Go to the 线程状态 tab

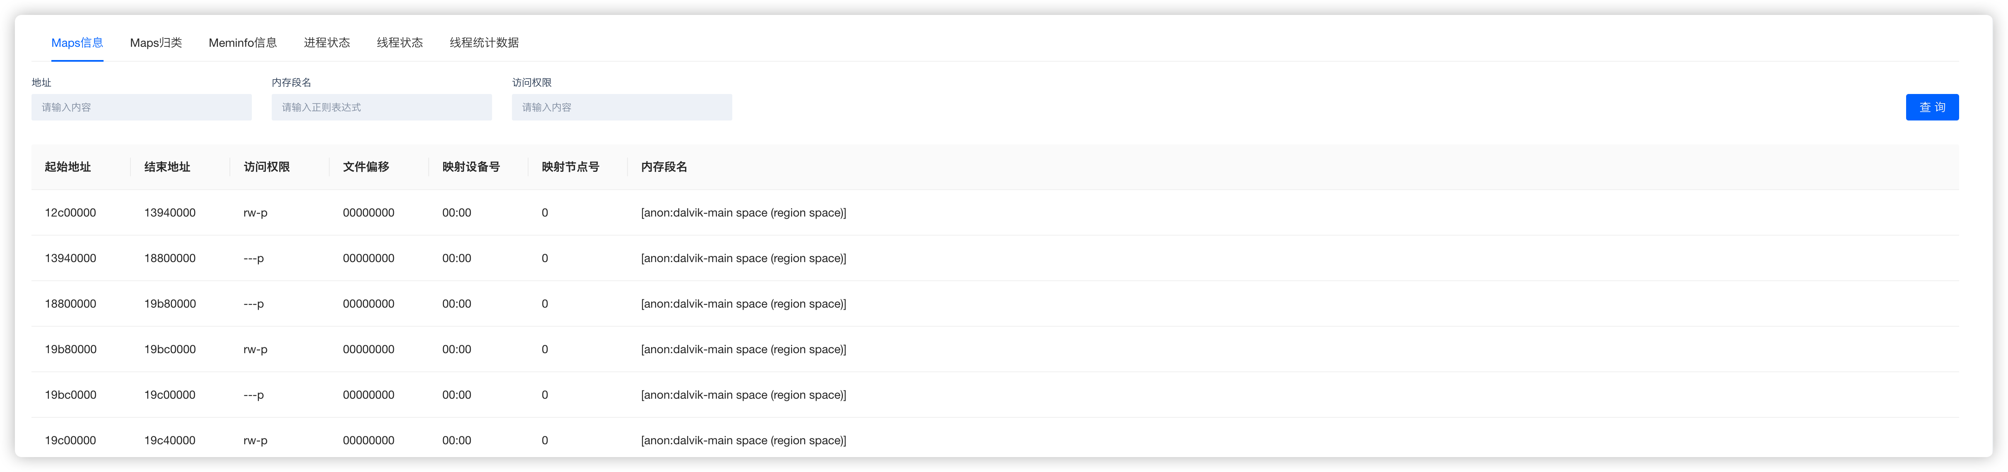[400, 43]
